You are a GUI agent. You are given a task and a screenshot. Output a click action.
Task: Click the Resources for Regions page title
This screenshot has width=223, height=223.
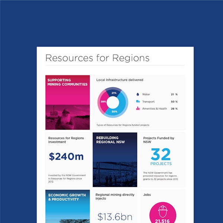coord(97,58)
